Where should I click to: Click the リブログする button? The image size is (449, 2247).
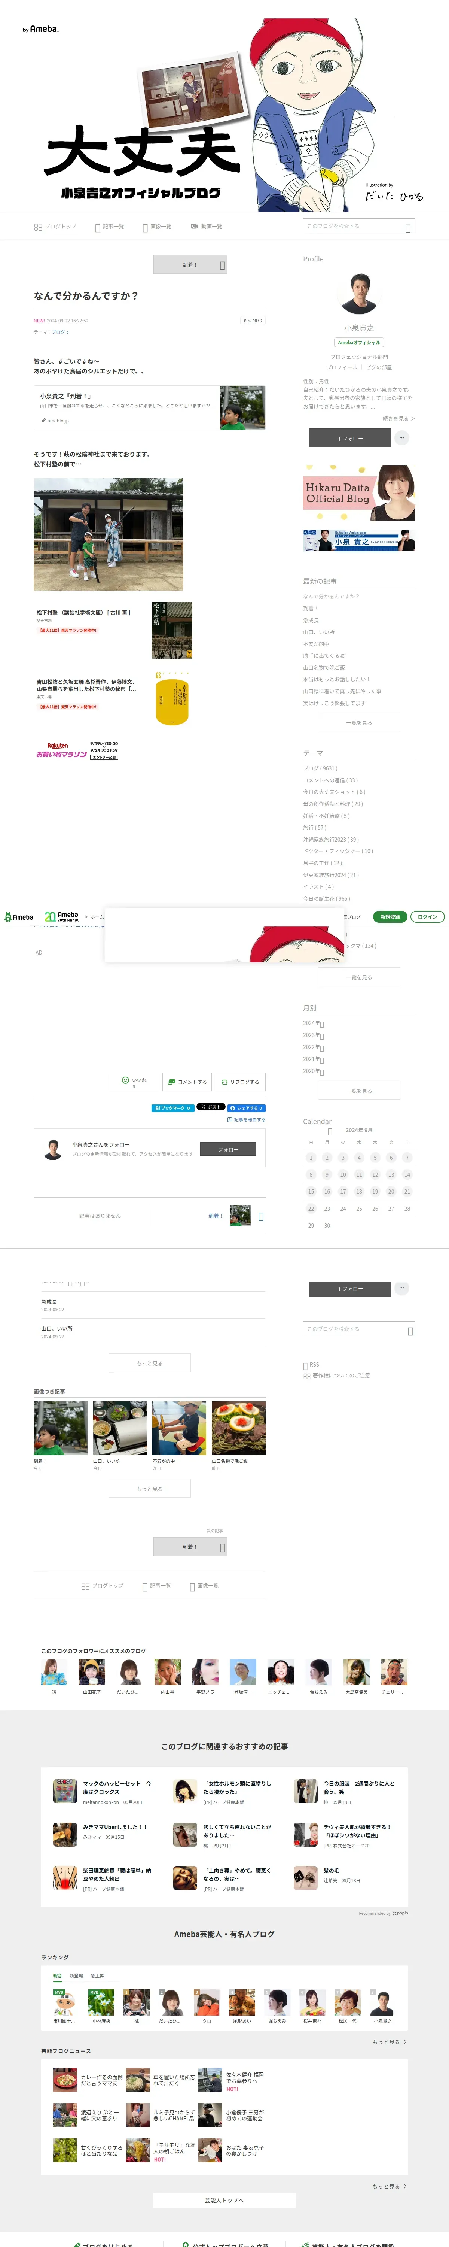tap(240, 1082)
